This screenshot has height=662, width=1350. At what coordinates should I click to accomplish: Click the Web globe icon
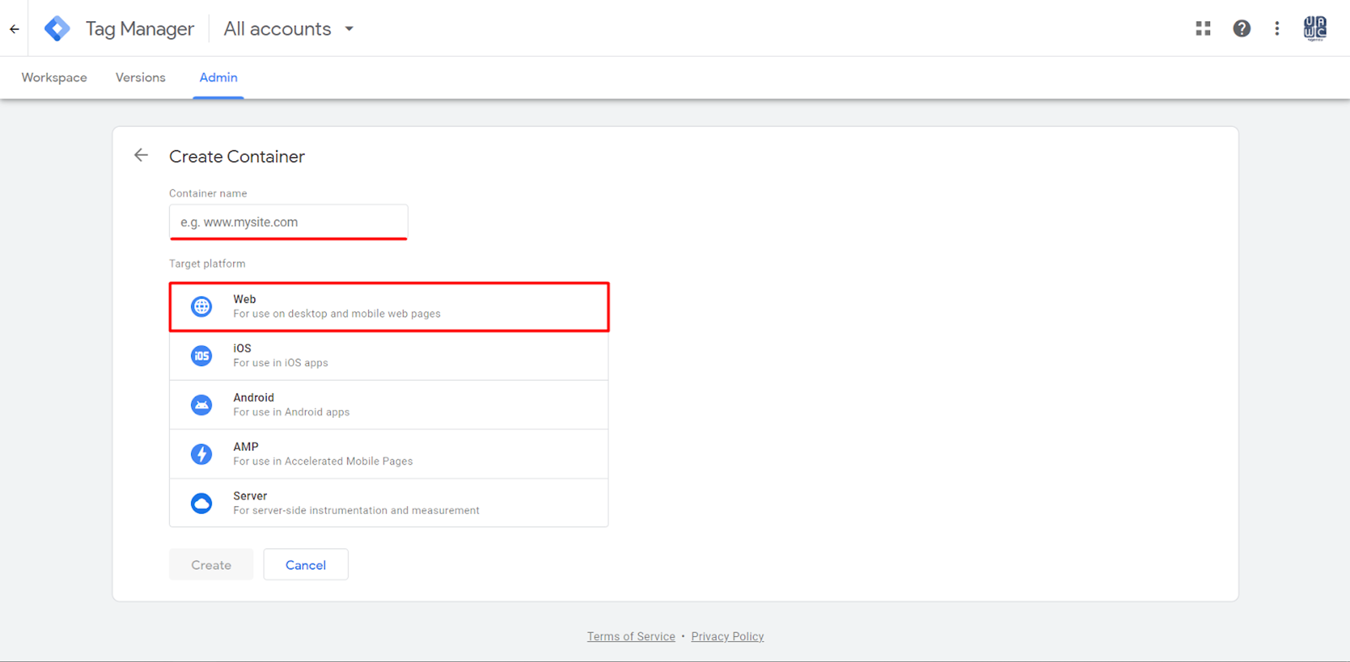(x=201, y=306)
